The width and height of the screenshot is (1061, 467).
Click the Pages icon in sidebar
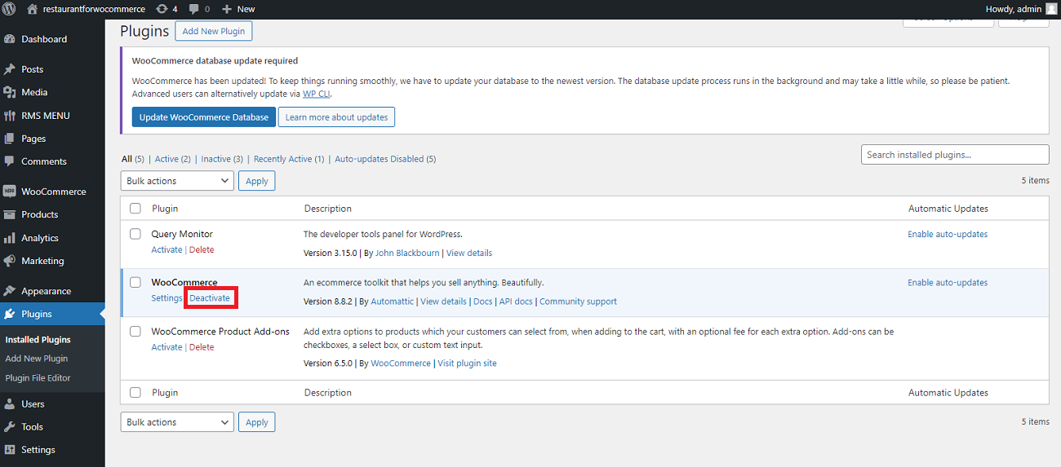10,139
